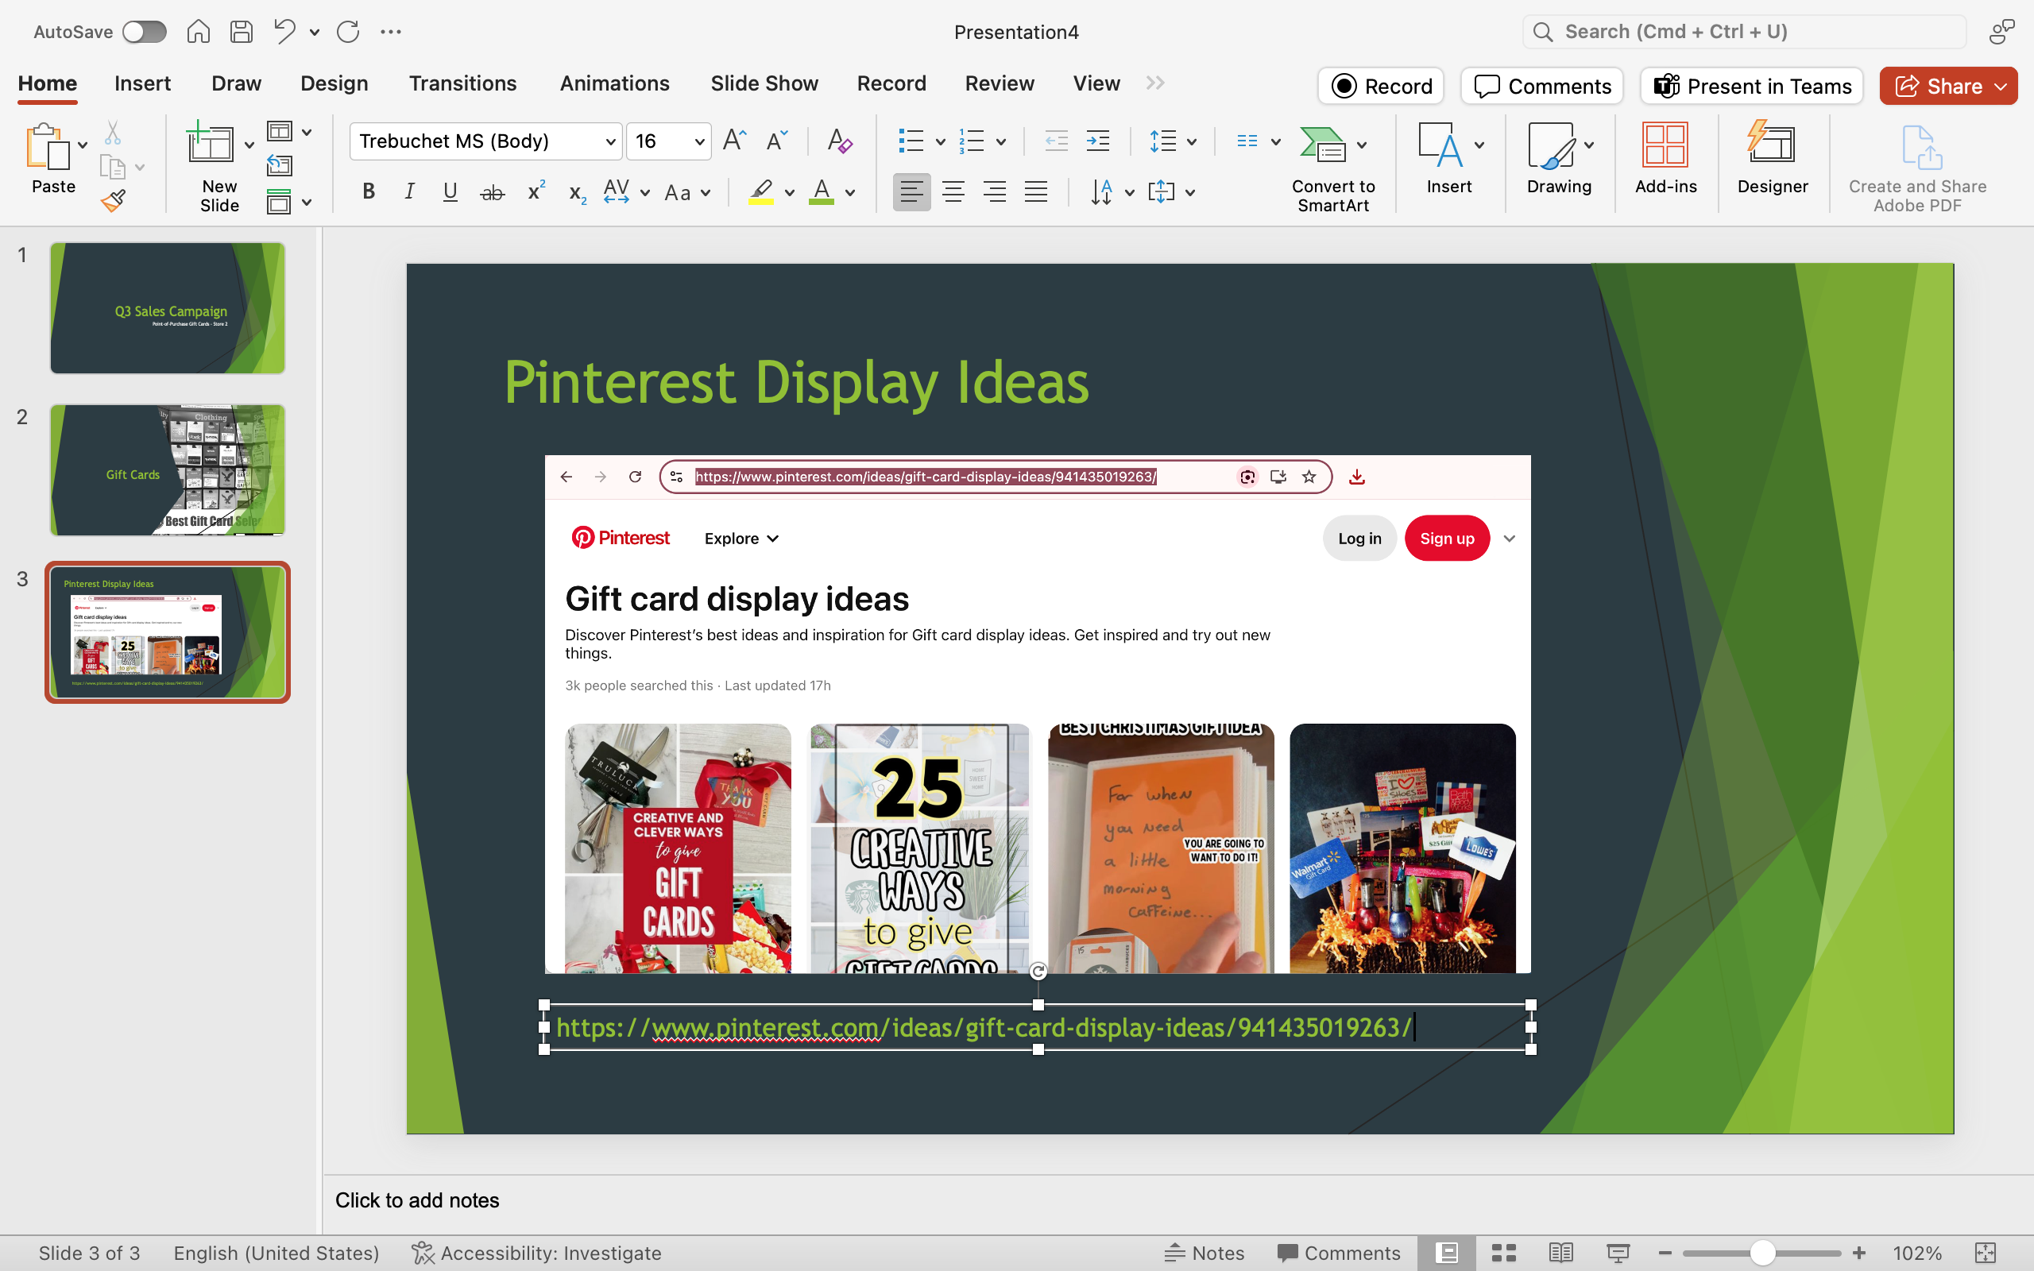Open the Design tab

(334, 83)
